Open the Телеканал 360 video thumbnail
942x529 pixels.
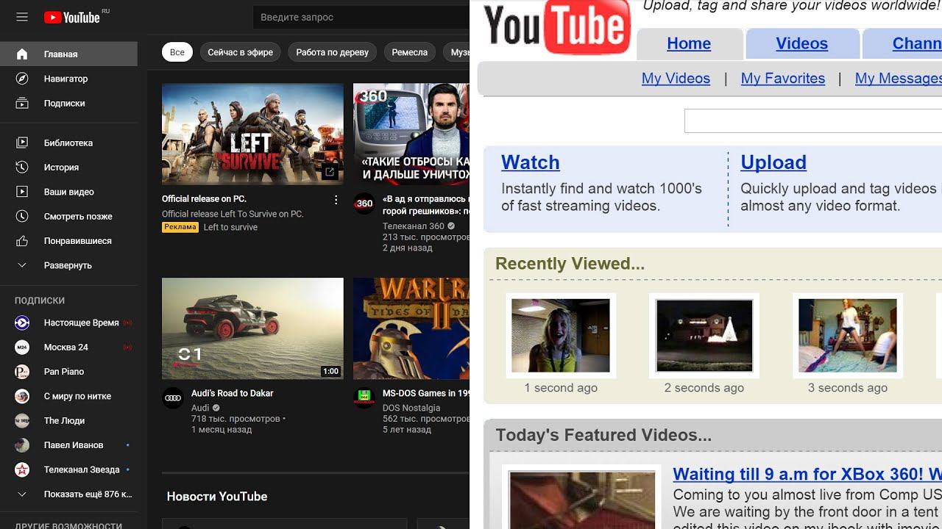411,134
